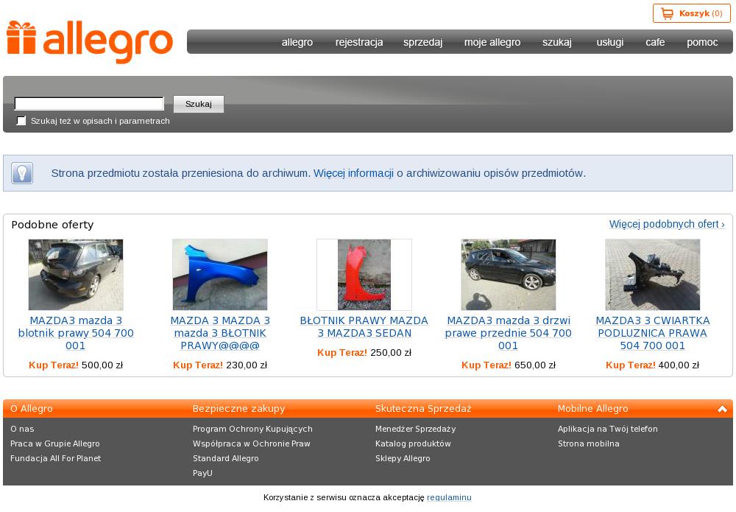
Task: Open Strona mobilna footer link
Action: click(x=589, y=443)
